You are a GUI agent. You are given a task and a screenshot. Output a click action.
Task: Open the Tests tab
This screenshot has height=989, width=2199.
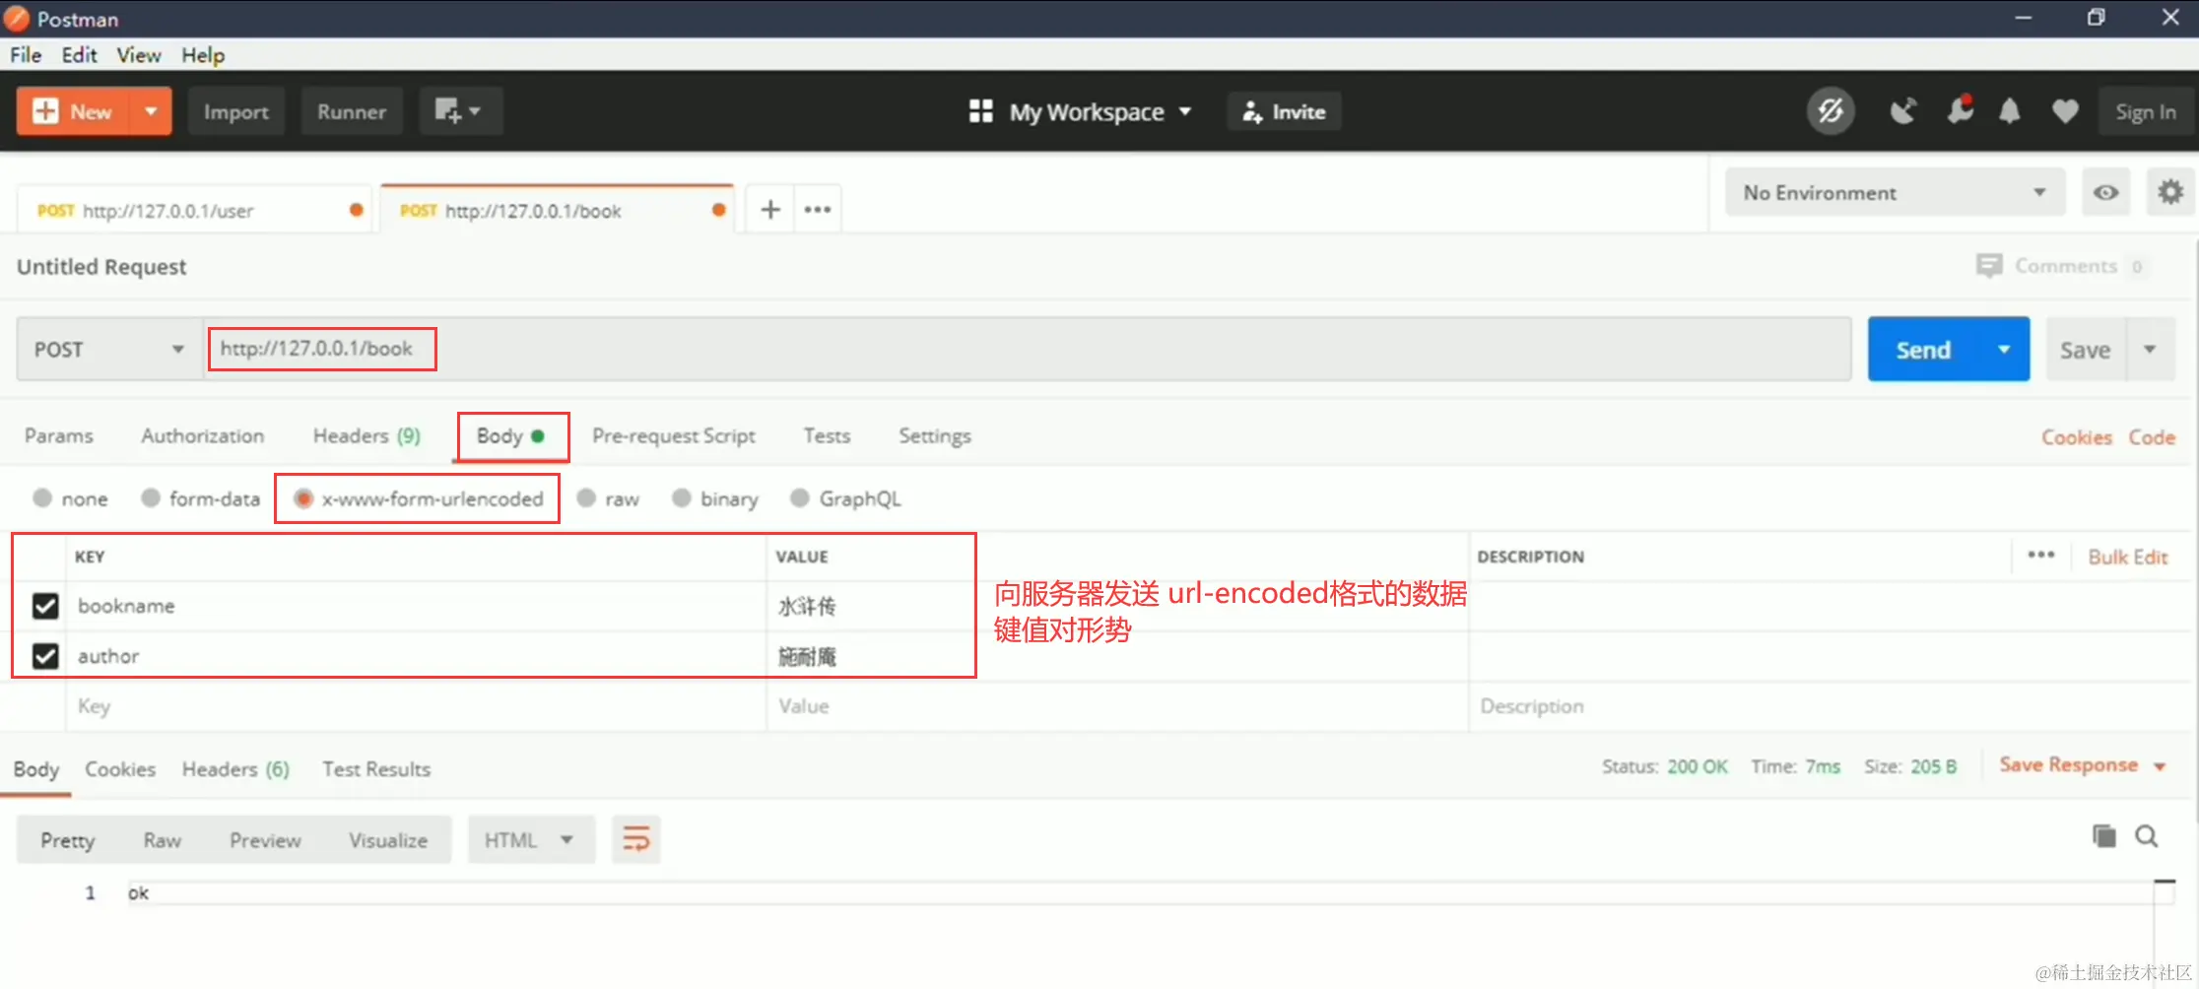point(827,435)
